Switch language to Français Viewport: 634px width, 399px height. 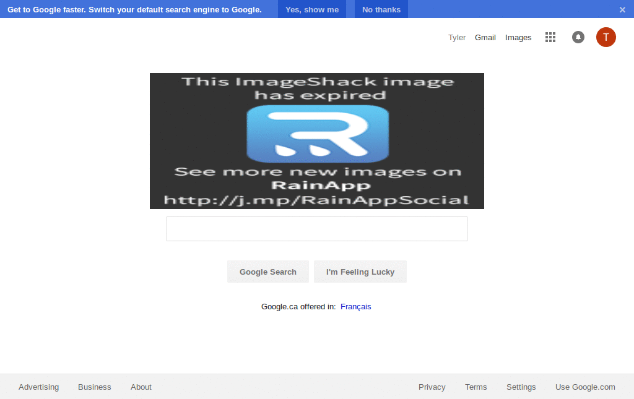click(x=355, y=307)
